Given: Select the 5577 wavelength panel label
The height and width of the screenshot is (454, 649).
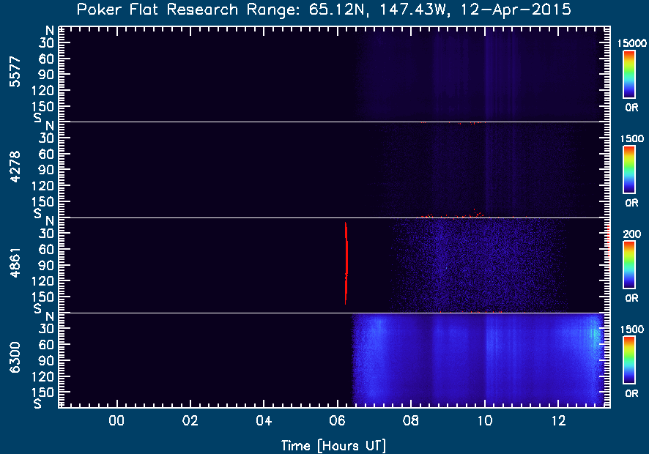Looking at the screenshot, I should [x=15, y=72].
